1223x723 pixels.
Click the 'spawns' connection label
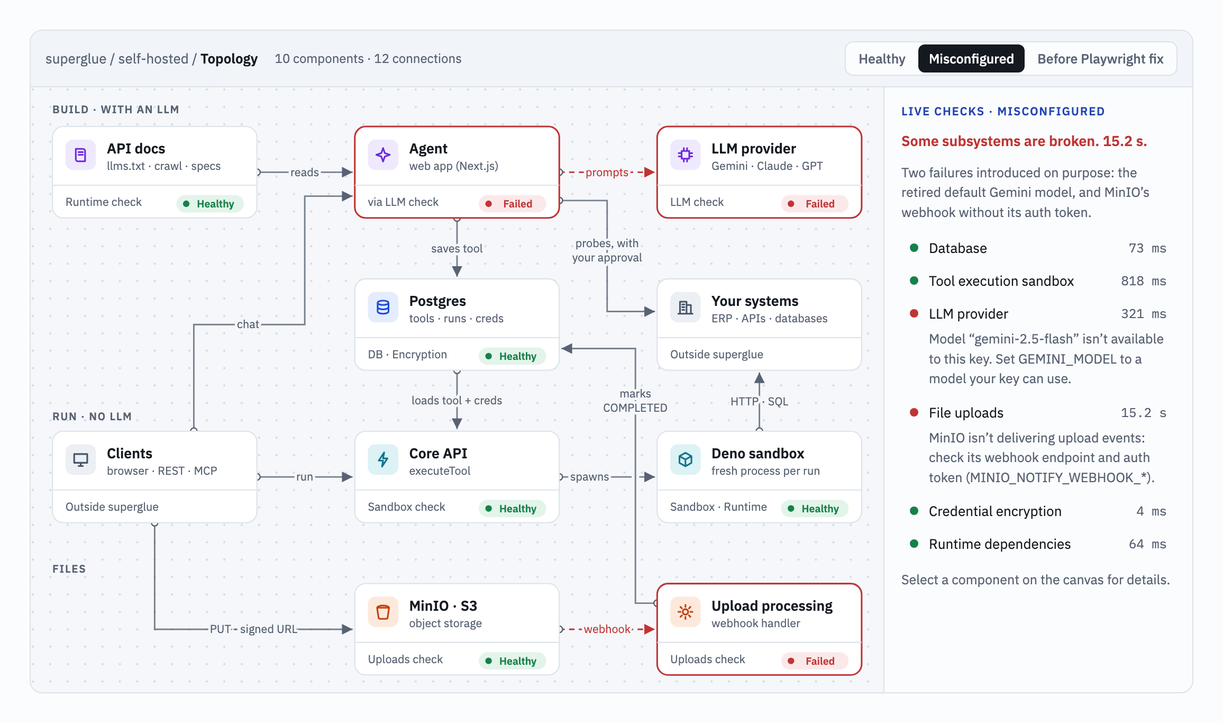point(589,477)
